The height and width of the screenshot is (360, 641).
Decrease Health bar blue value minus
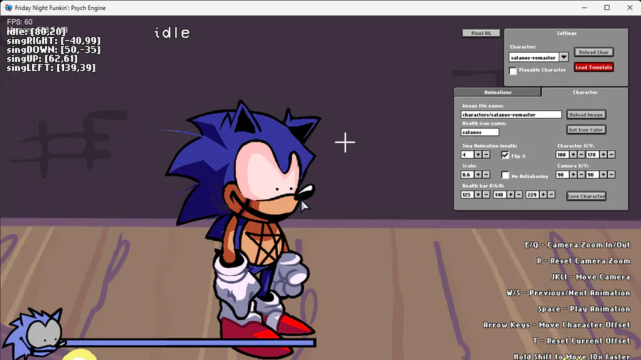coord(551,195)
